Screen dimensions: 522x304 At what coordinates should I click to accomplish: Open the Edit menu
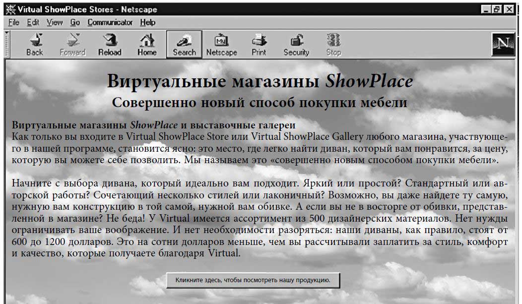pyautogui.click(x=33, y=22)
